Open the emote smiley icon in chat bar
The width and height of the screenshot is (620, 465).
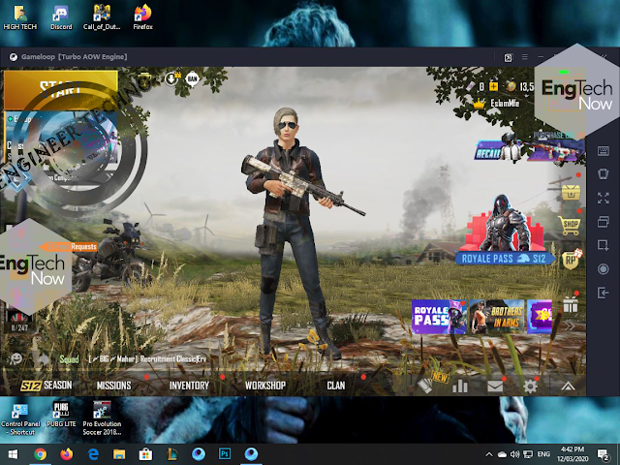[16, 358]
